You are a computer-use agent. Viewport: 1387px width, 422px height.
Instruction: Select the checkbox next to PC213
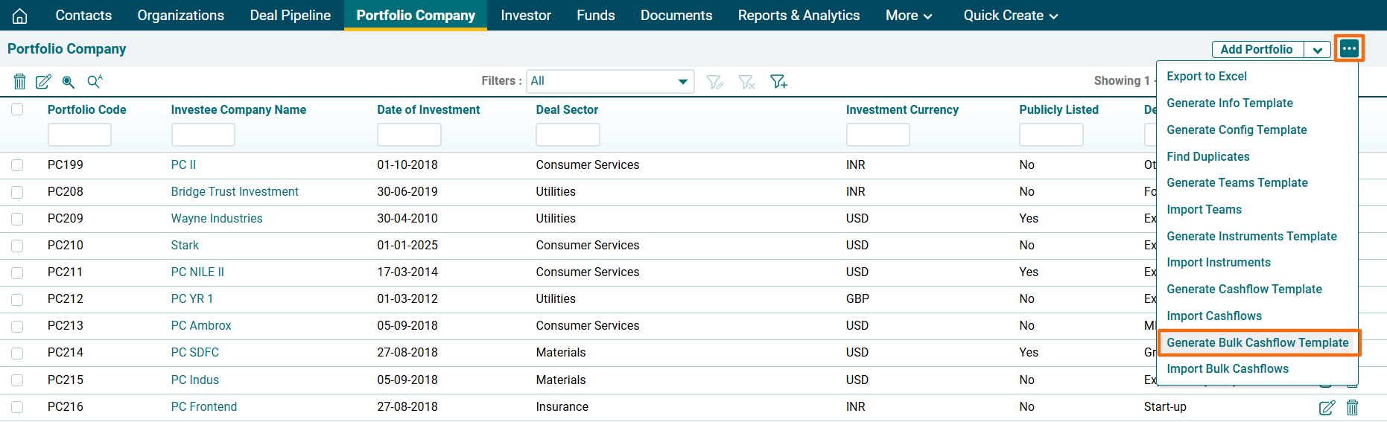click(17, 326)
